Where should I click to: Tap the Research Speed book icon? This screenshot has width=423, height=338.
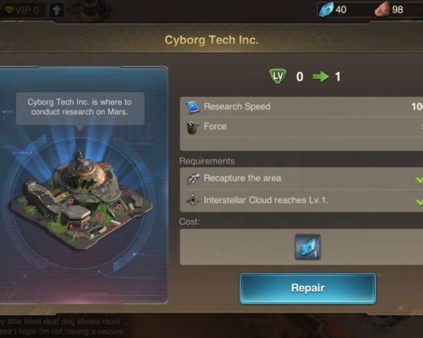(x=193, y=107)
